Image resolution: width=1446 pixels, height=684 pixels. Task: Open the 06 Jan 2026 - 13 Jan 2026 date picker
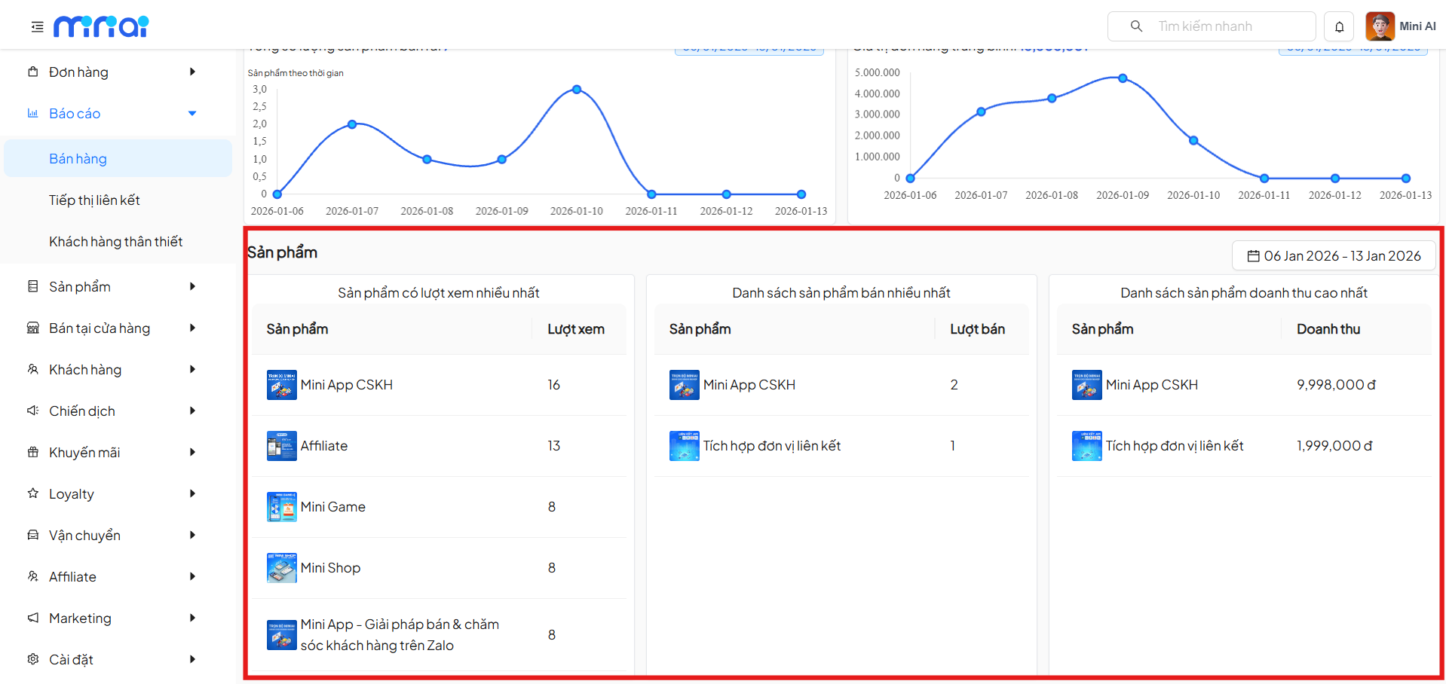coord(1333,256)
